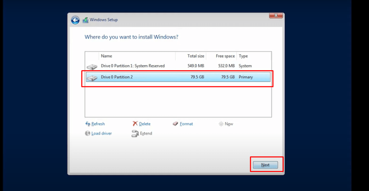Screen dimensions: 369x191
Task: Click the Refresh arrows icon
Action: (88, 124)
